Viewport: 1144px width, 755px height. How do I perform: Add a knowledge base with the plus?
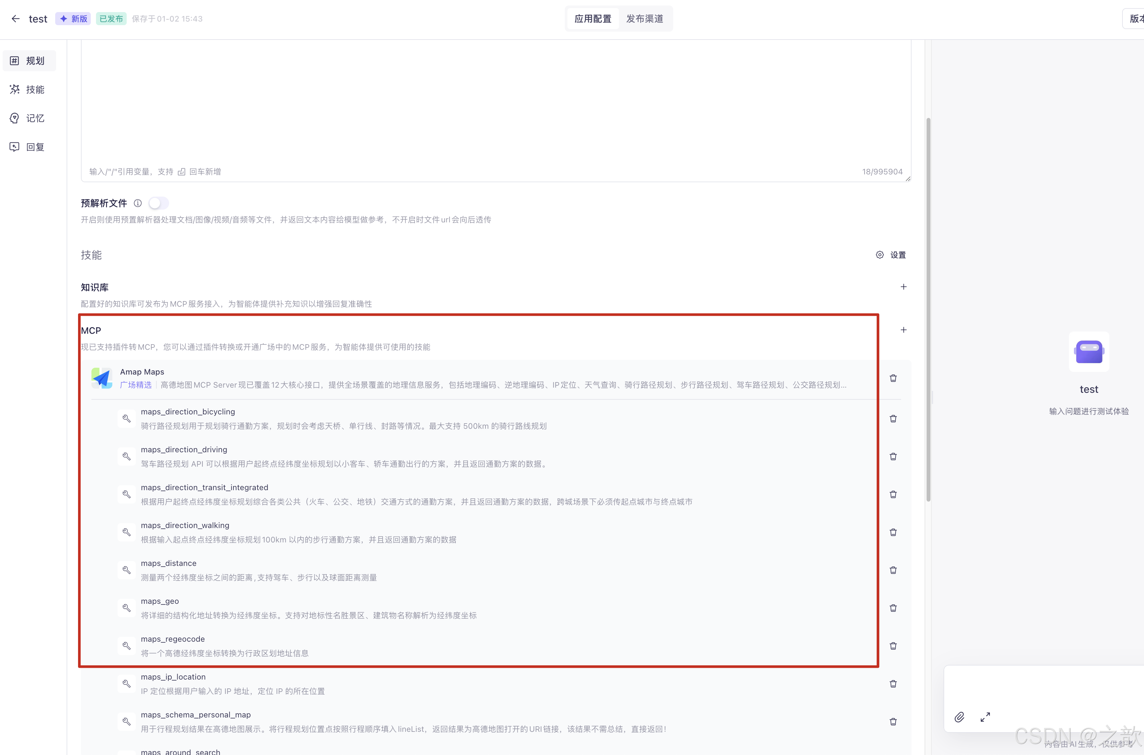pos(903,287)
